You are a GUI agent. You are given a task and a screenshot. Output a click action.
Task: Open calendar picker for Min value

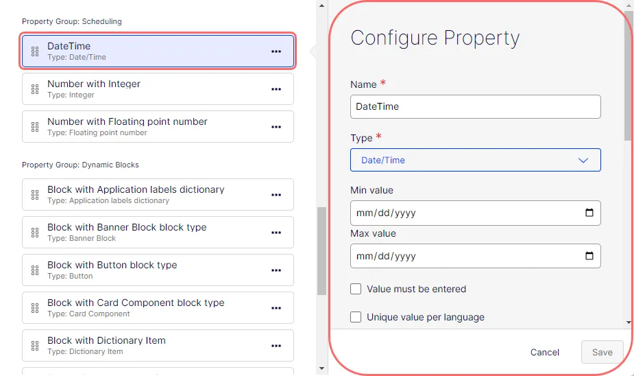589,213
